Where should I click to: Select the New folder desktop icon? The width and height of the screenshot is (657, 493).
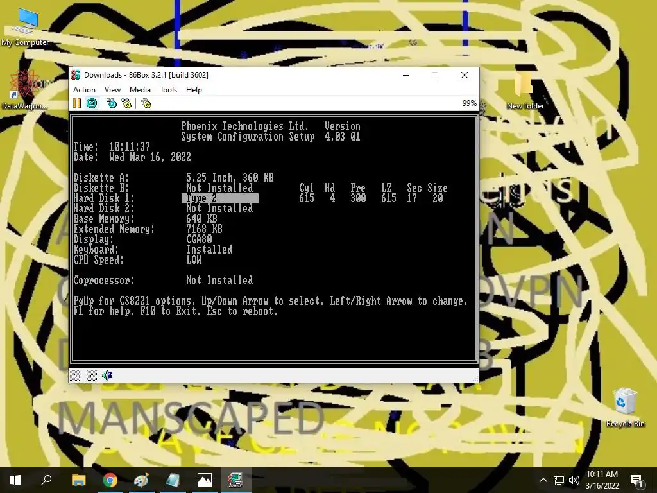coord(525,91)
